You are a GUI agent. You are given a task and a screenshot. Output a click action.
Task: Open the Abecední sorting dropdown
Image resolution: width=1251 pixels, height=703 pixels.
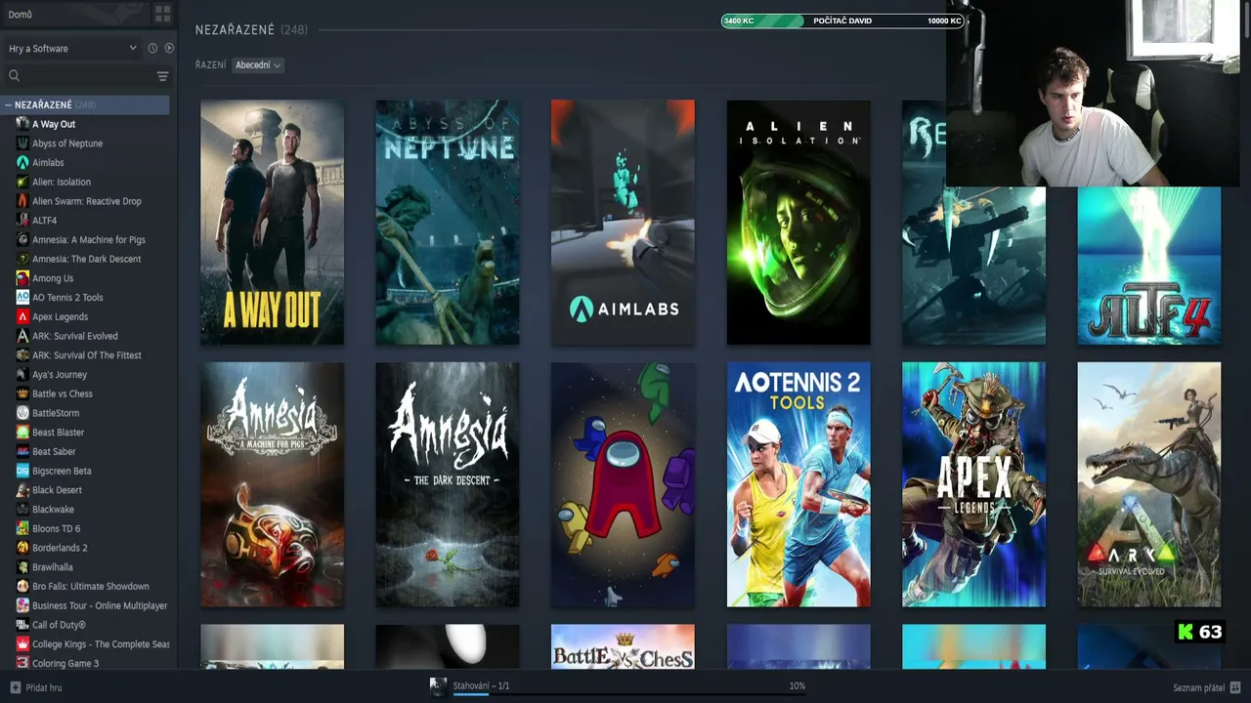tap(258, 65)
